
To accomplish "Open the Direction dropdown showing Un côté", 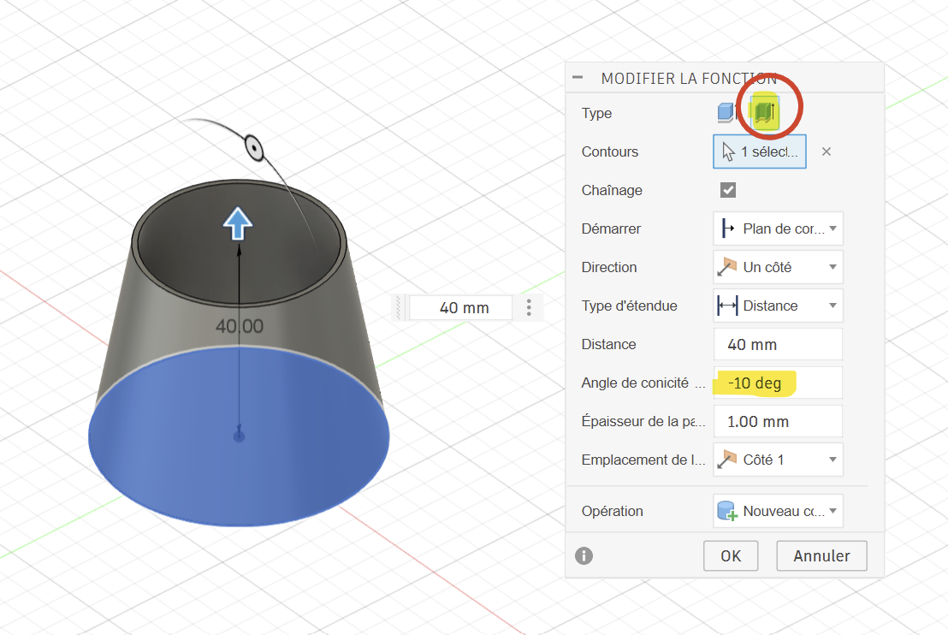I will [778, 267].
